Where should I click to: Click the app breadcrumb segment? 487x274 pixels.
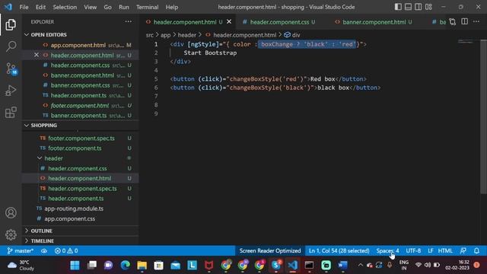pos(165,35)
